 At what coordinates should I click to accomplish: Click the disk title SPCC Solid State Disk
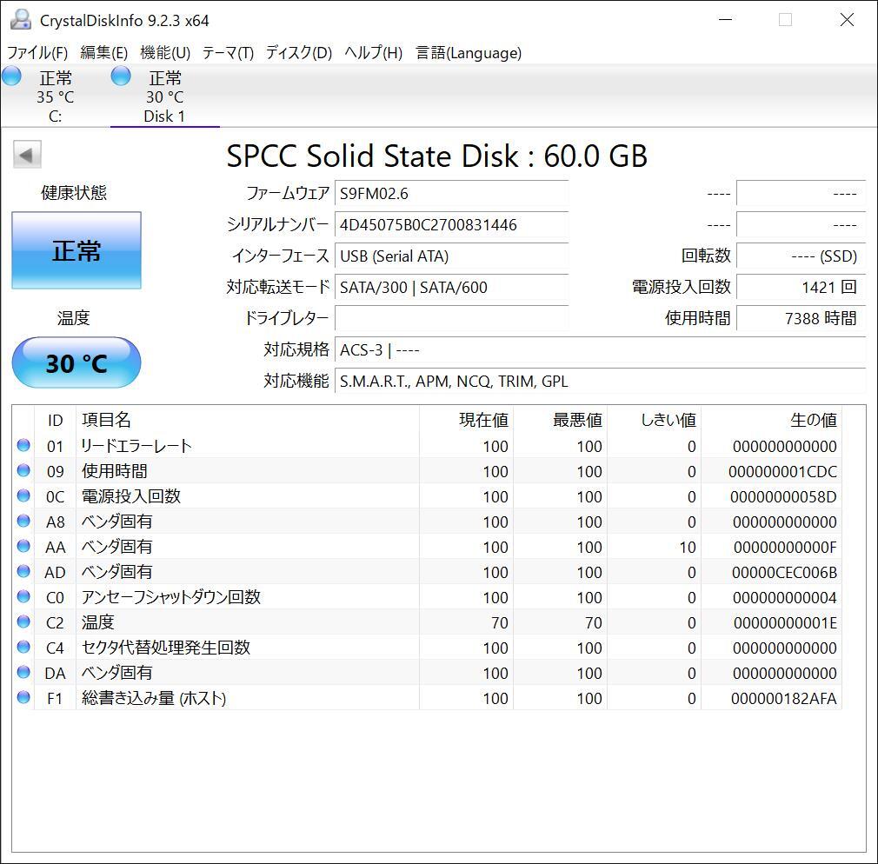point(436,156)
